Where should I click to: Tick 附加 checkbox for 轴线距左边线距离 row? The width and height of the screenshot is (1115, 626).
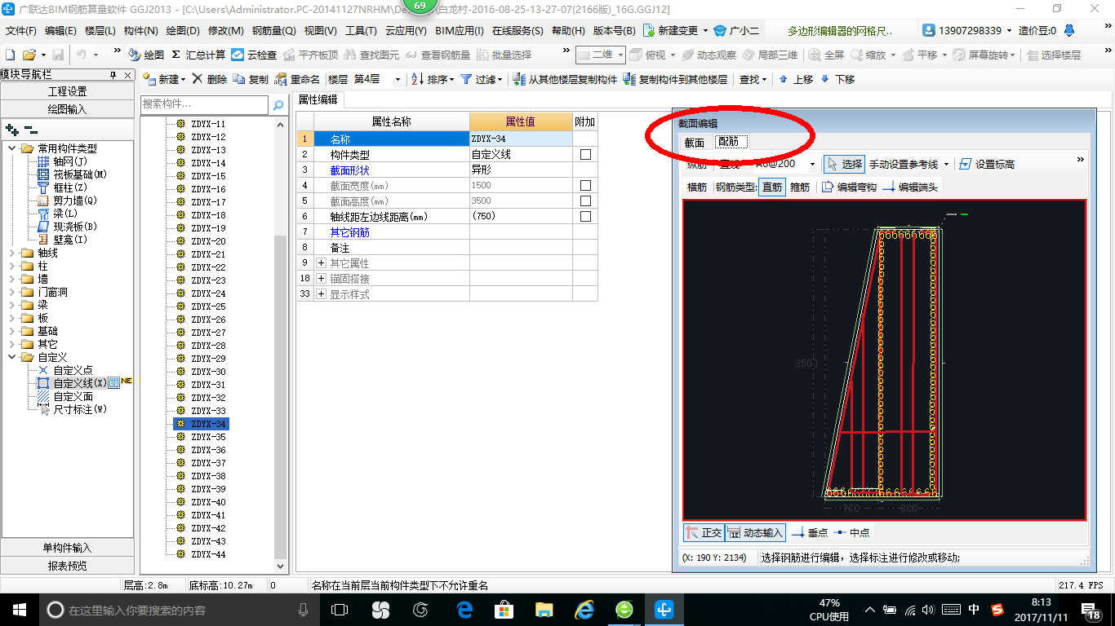585,216
